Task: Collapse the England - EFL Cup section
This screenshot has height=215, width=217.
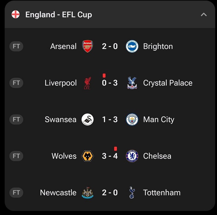Action: [204, 15]
